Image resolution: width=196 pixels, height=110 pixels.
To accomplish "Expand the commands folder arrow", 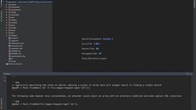I will (7, 7).
